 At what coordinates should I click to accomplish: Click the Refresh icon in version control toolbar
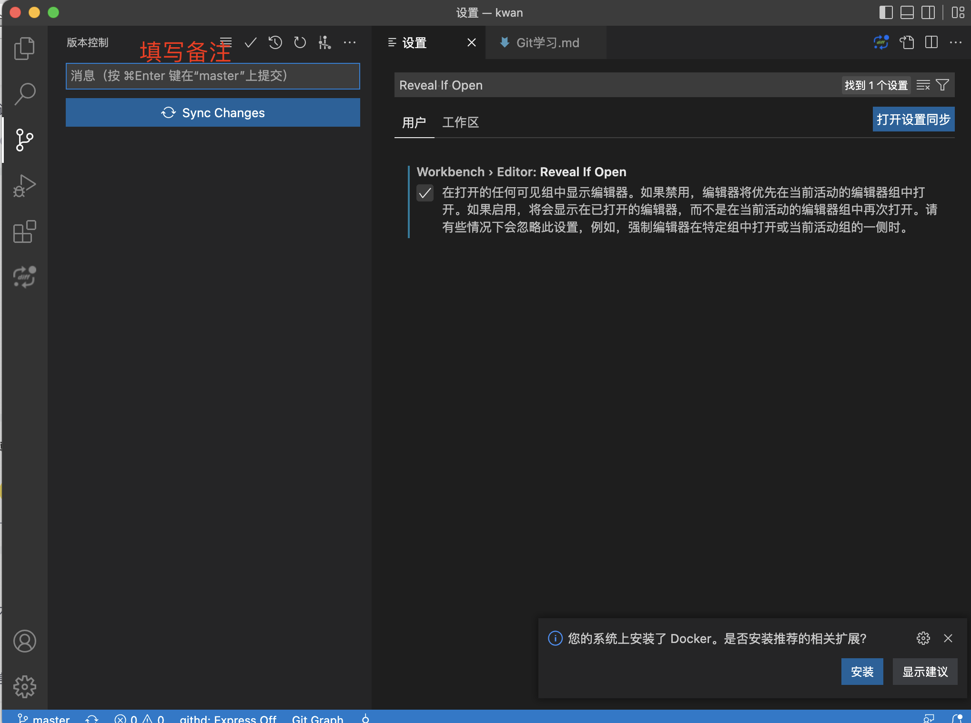click(300, 42)
